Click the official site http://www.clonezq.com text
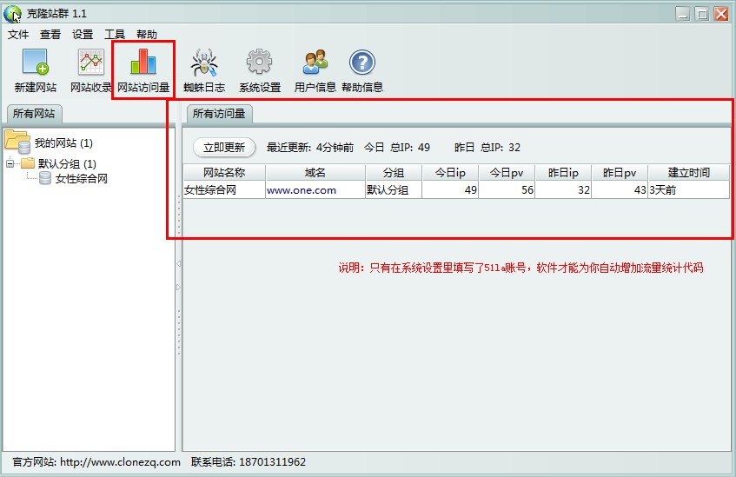 (120, 462)
